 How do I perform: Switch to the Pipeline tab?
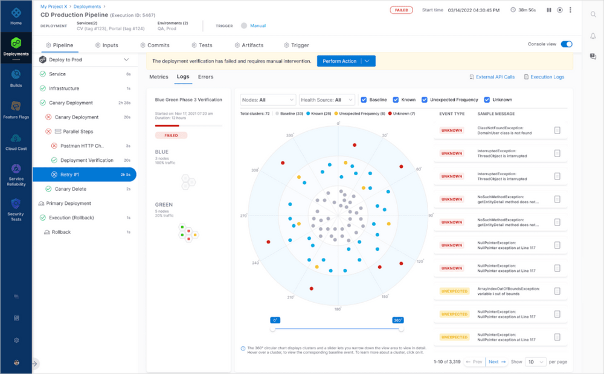click(x=59, y=45)
